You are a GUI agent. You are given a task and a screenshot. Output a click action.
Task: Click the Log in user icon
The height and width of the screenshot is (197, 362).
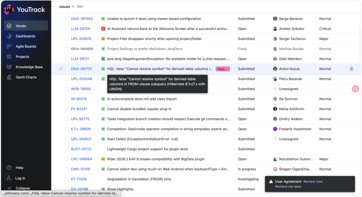click(9, 178)
